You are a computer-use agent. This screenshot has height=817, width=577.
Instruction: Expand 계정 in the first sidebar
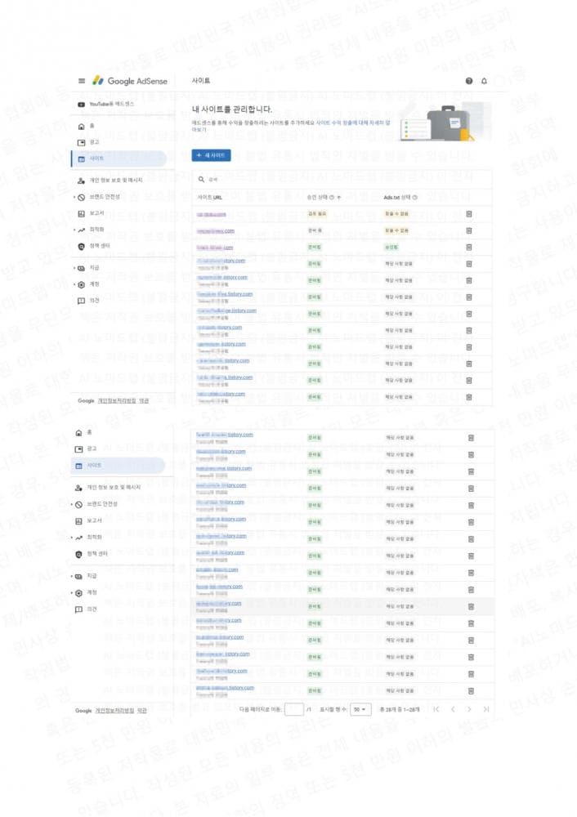tap(87, 284)
